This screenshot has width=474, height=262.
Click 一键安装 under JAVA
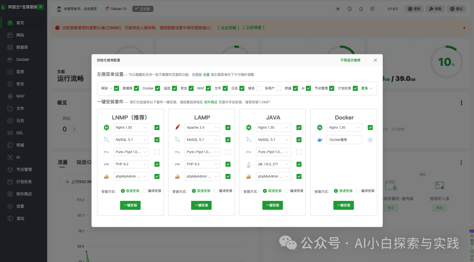click(273, 205)
